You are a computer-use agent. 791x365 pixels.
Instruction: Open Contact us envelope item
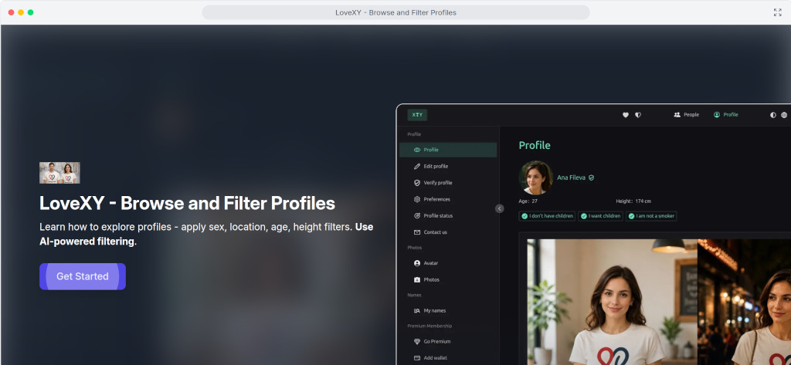click(x=448, y=232)
